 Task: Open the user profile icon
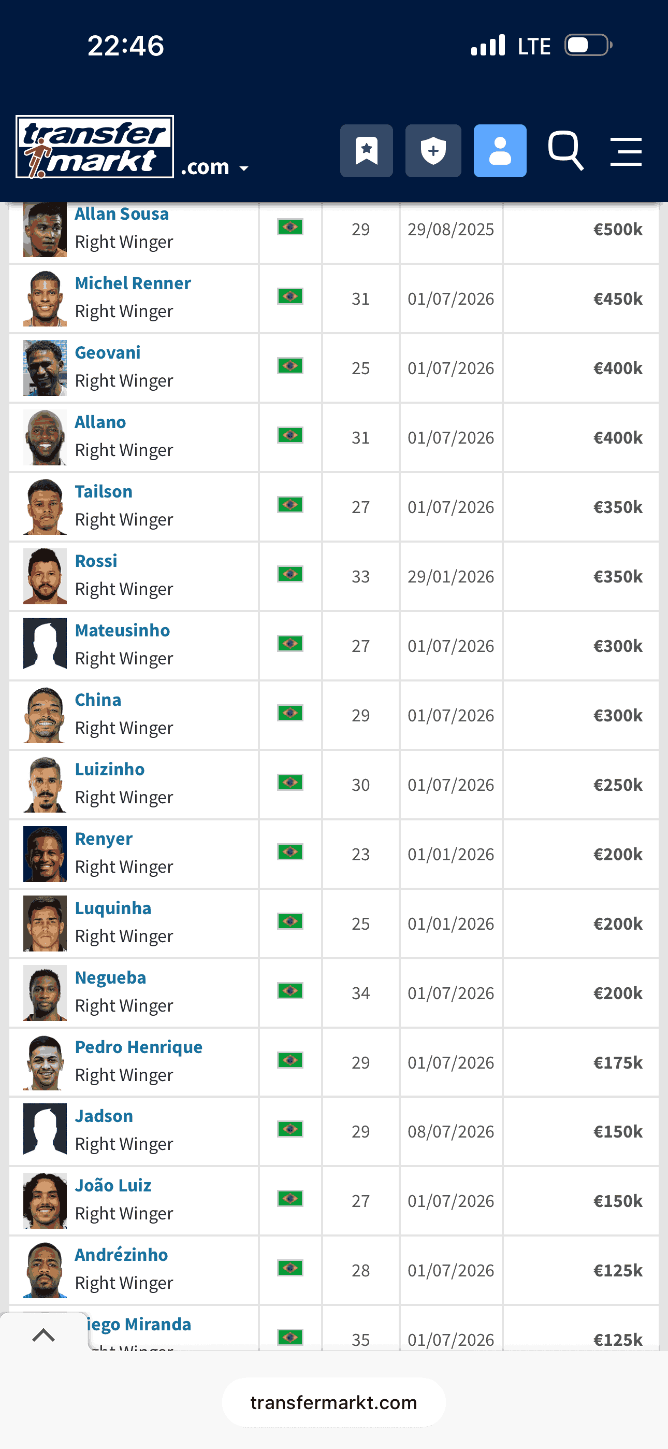tap(500, 151)
